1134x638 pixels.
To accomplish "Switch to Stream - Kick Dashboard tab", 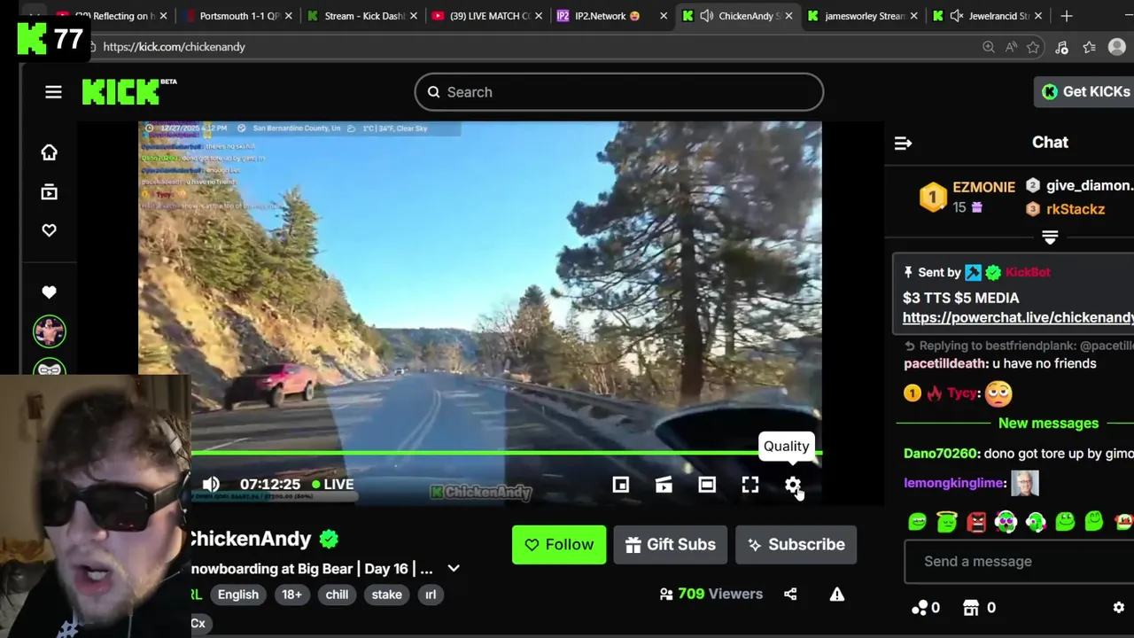I will click(361, 16).
